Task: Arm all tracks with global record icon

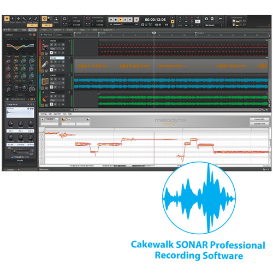Action: coord(192,17)
